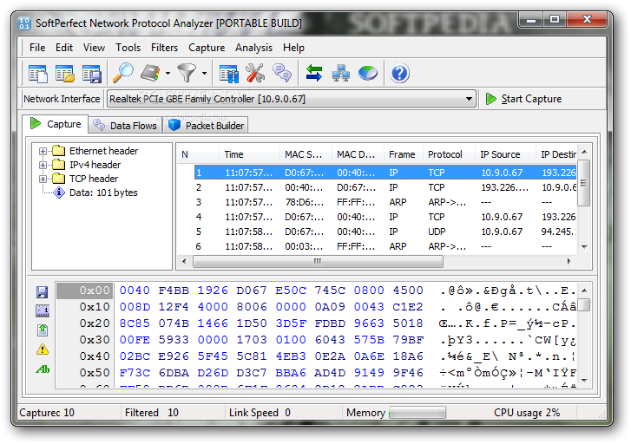Click the hex view ruler icon

[43, 310]
